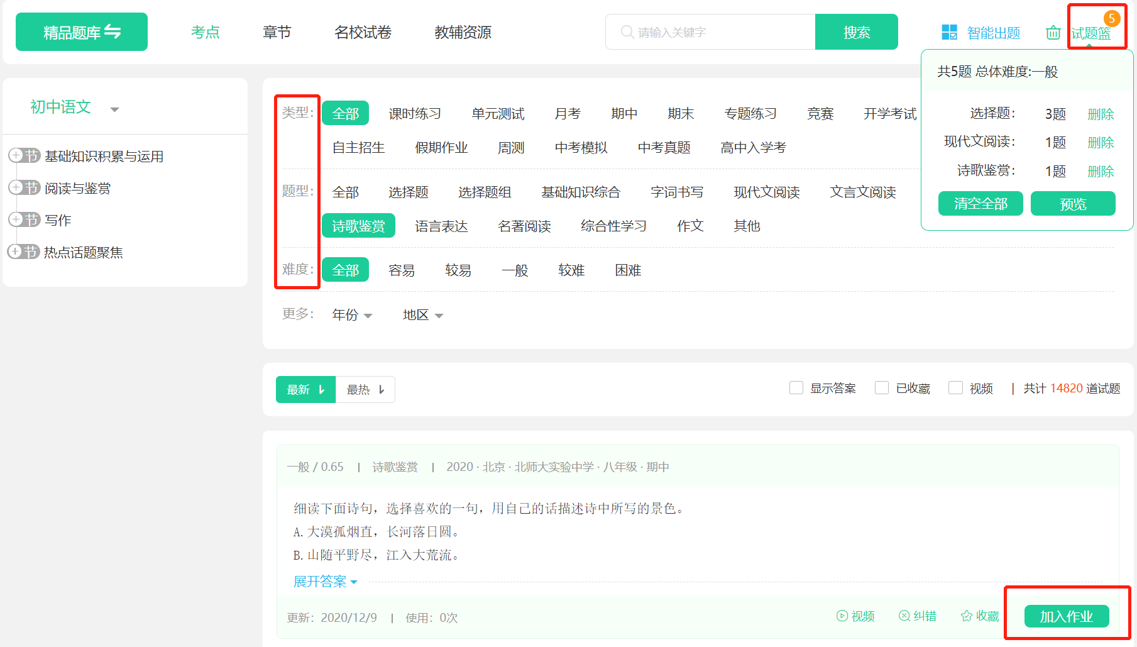The height and width of the screenshot is (647, 1137).
Task: Open the 地区 dropdown
Action: (x=423, y=315)
